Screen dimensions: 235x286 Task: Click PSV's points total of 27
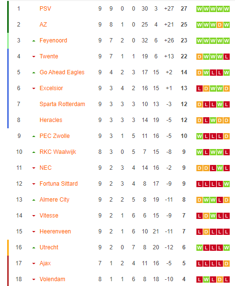click(184, 9)
